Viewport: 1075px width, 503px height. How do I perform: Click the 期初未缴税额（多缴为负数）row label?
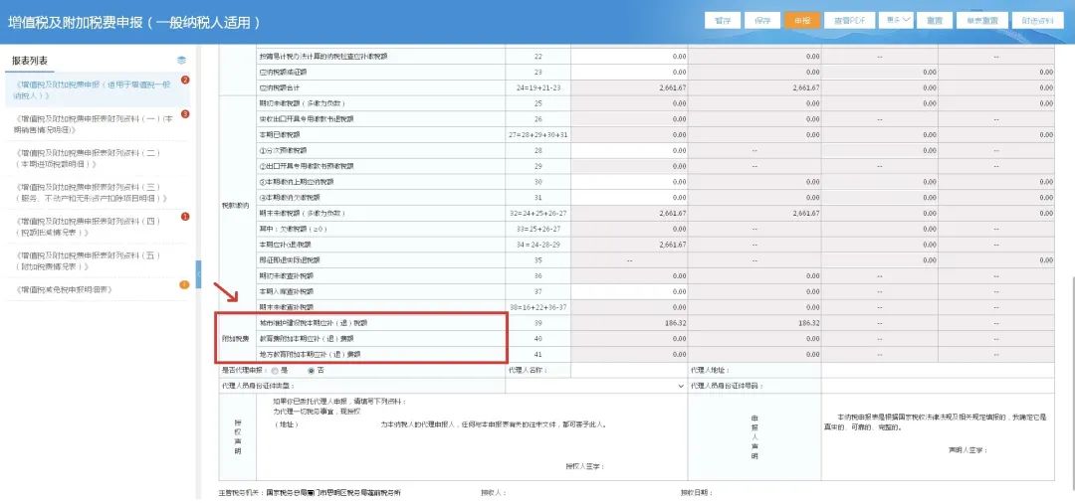coord(302,103)
